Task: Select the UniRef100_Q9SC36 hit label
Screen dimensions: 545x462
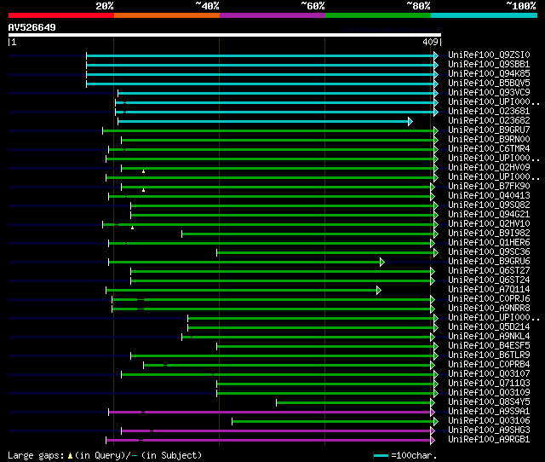Action: [x=489, y=252]
